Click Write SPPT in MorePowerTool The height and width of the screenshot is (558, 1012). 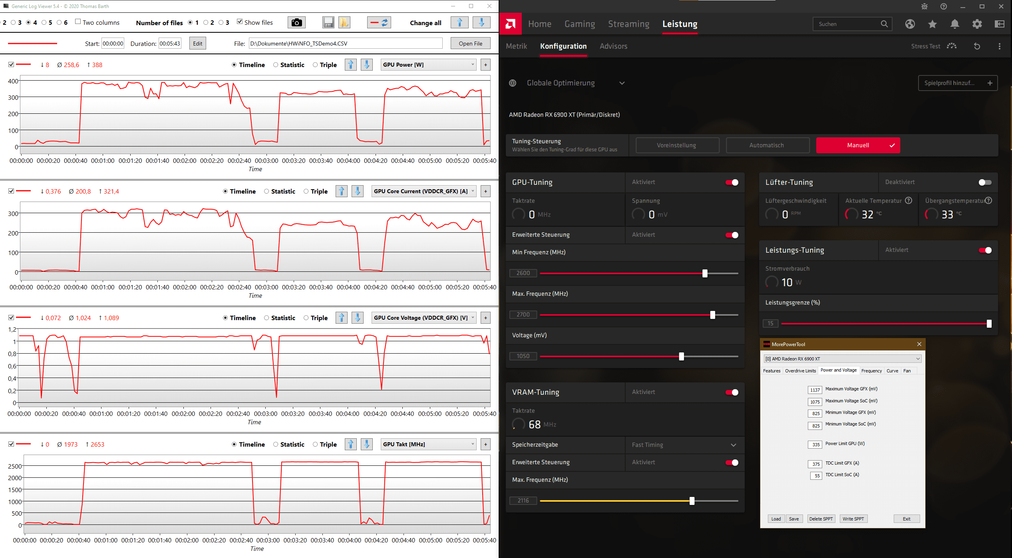(853, 519)
